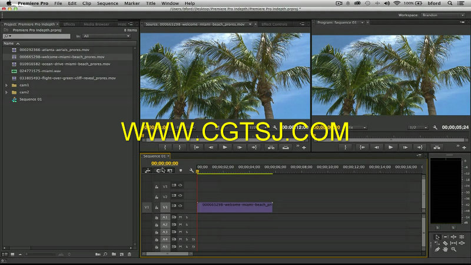Open the 'In: All' search scope dropdown
Viewport: 471px width, 265px height.
click(107, 36)
